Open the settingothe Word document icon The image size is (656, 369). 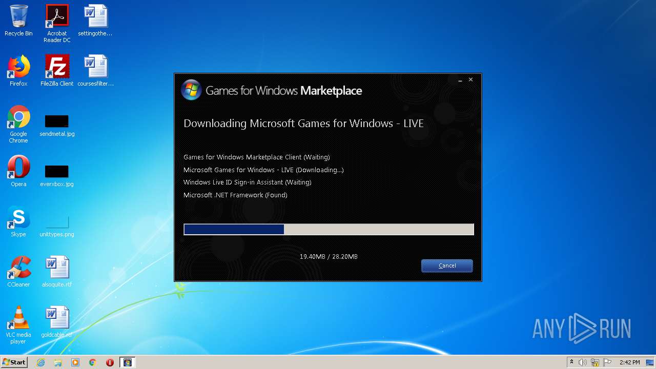coord(95,20)
